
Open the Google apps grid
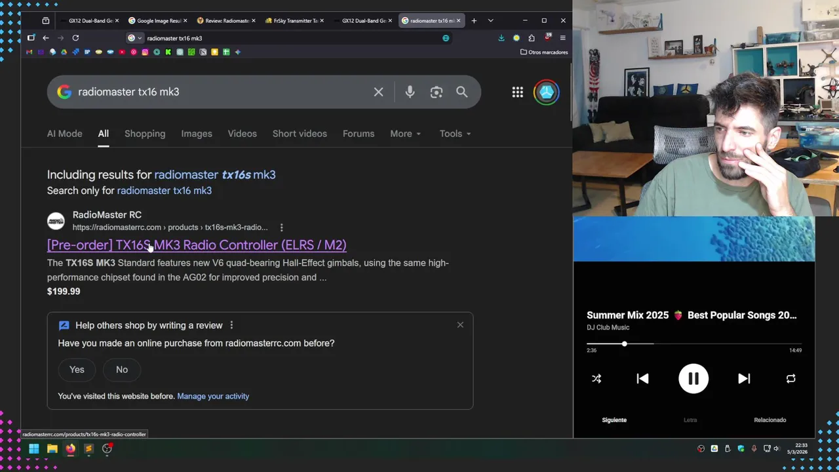(x=518, y=92)
